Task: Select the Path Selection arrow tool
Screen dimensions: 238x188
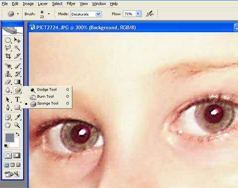Action: click(8, 99)
